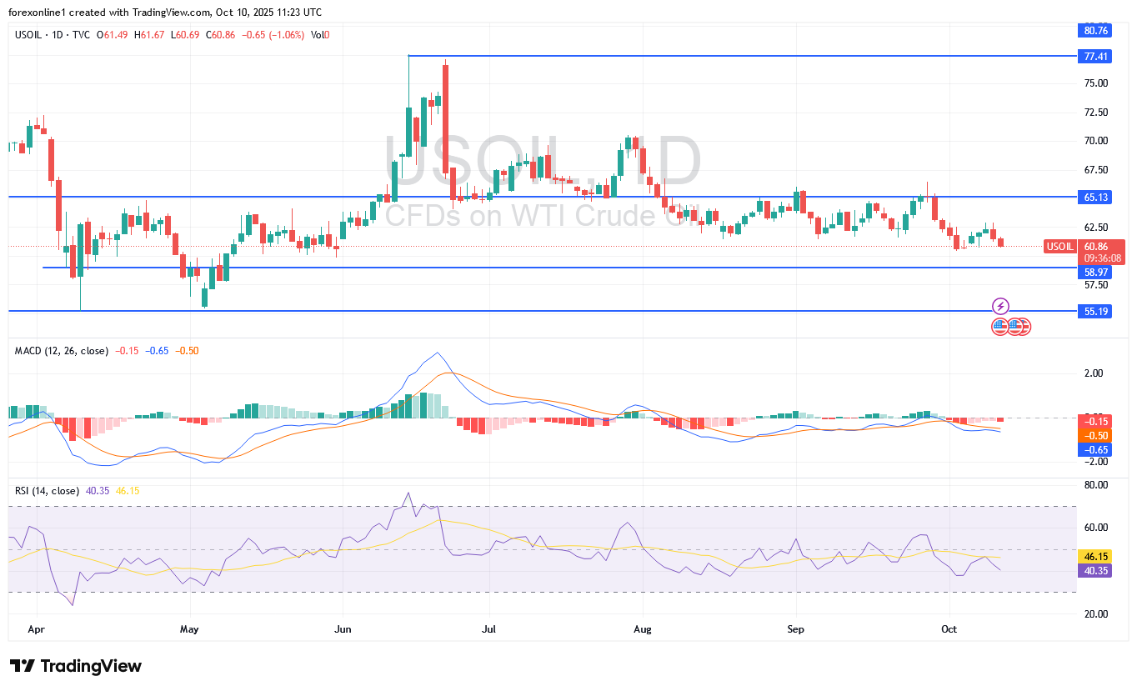Screen dimensions: 1137x691
Task: Click the rightmost US flag event icon
Action: 1024,327
